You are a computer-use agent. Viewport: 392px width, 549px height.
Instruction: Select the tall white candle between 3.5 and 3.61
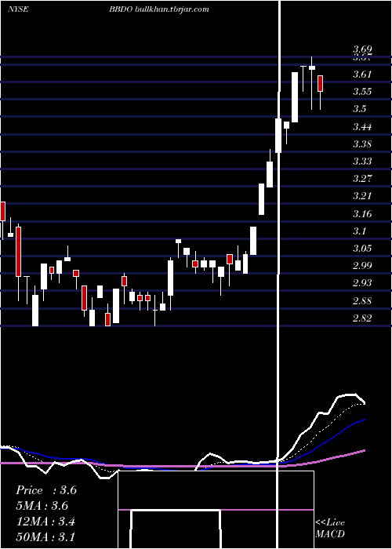point(295,97)
